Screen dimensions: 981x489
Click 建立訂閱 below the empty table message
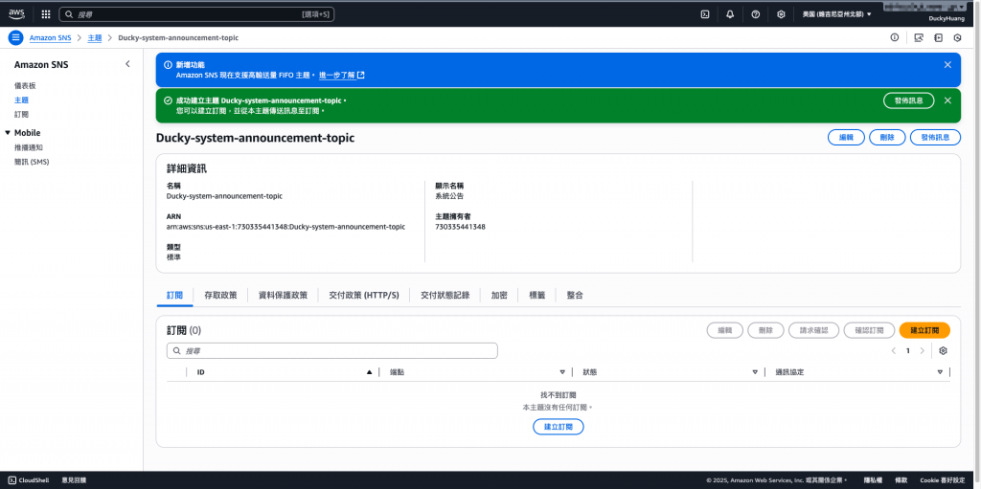(559, 427)
